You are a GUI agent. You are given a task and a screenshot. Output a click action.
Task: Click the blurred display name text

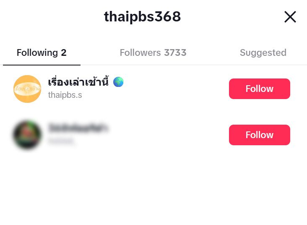coord(78,128)
